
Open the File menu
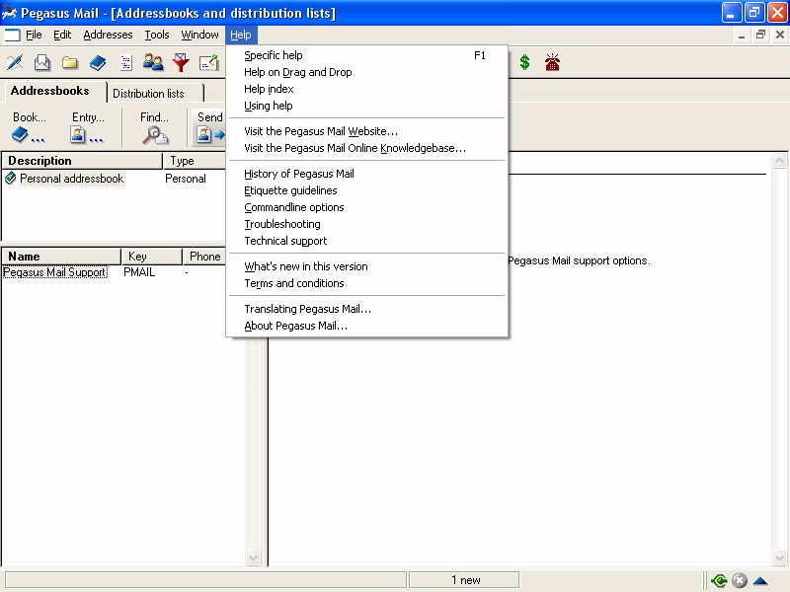click(x=34, y=35)
